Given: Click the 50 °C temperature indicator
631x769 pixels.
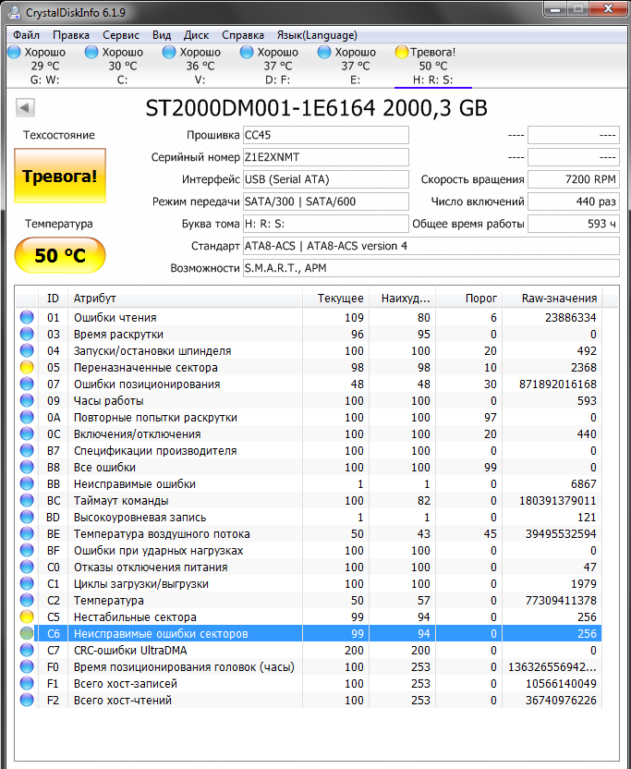Looking at the screenshot, I should click(60, 255).
